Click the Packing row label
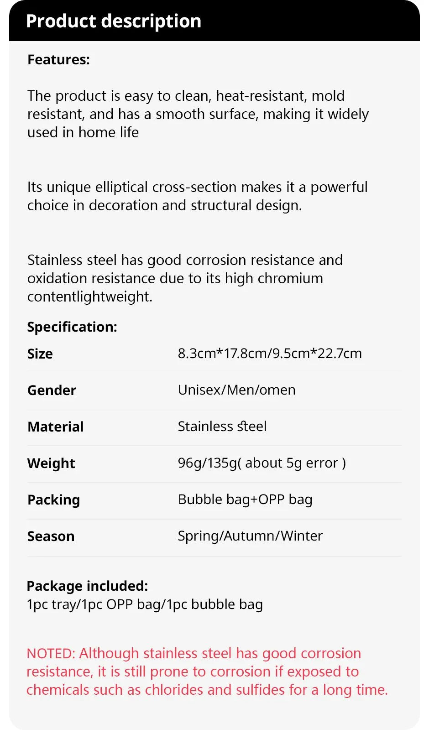This screenshot has width=429, height=739. pos(53,500)
